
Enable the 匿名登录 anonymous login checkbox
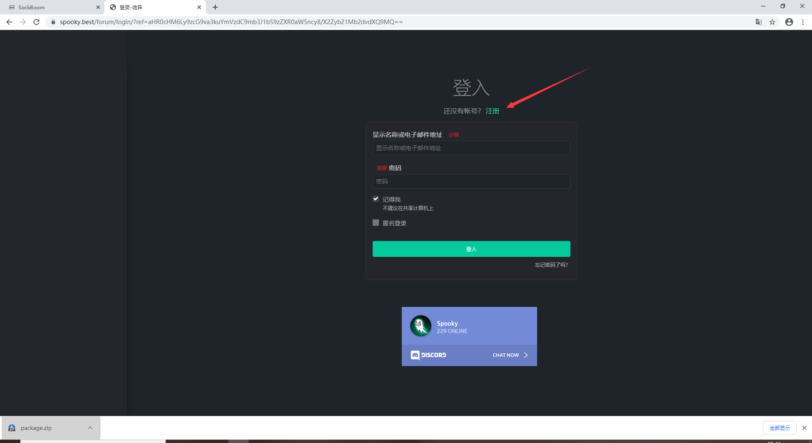[x=376, y=223]
